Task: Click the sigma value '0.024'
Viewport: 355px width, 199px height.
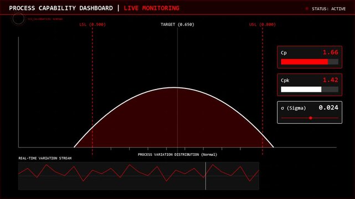Action: tap(328, 108)
